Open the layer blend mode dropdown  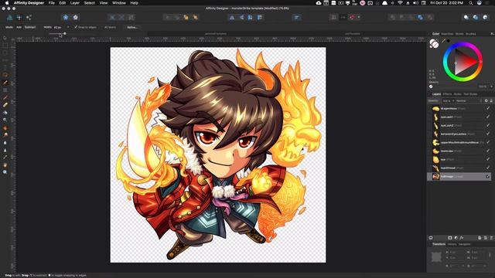point(468,101)
